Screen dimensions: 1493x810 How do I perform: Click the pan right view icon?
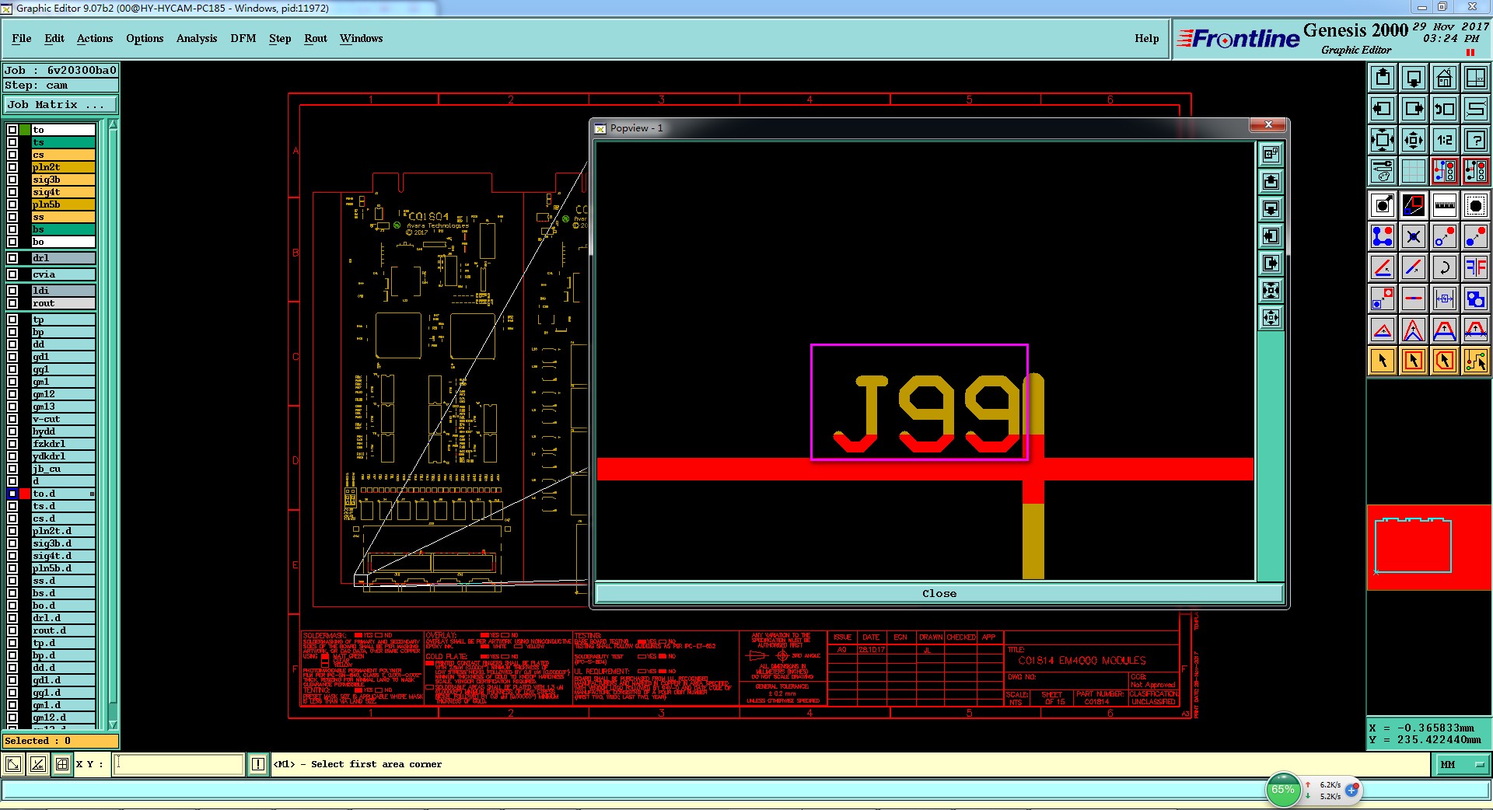1414,109
